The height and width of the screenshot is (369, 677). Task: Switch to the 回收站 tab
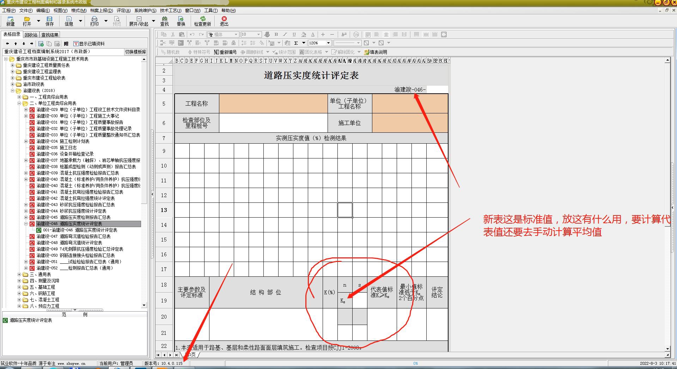pyautogui.click(x=31, y=35)
